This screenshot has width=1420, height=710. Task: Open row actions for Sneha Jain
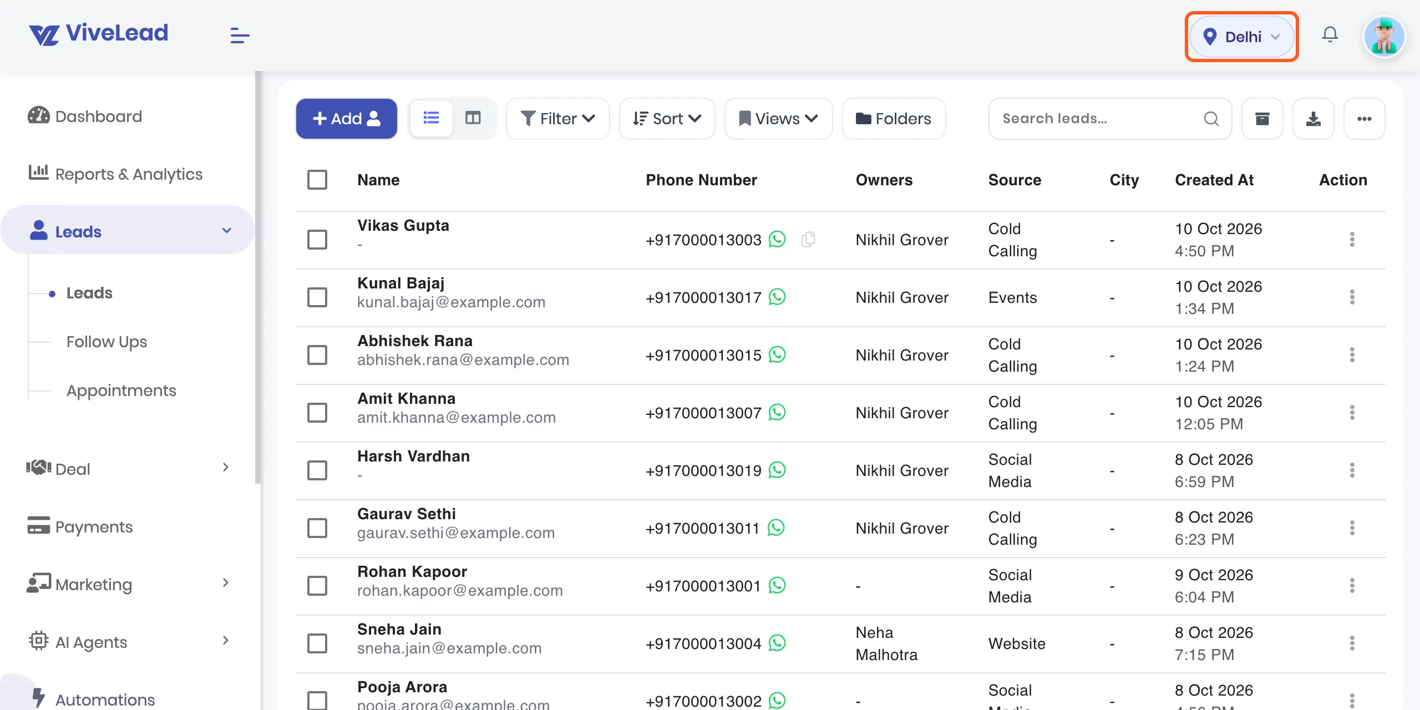(x=1352, y=643)
